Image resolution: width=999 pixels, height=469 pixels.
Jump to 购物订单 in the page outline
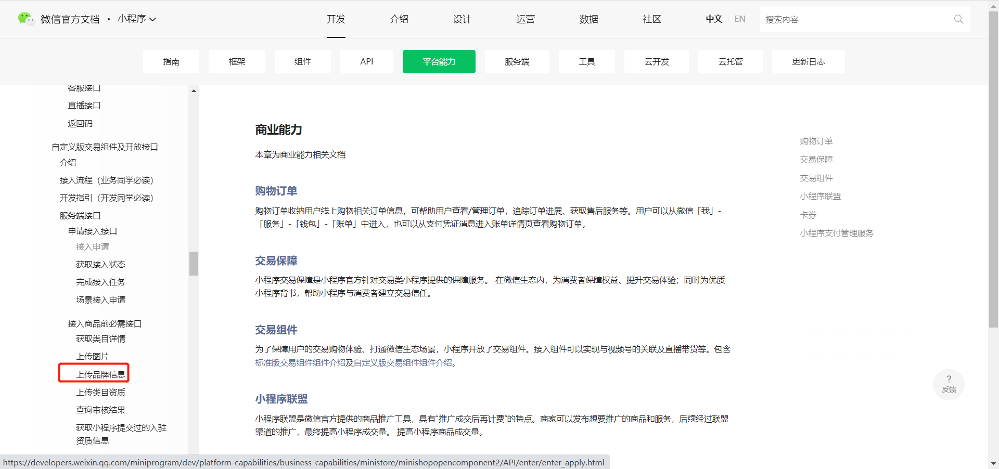coord(816,141)
